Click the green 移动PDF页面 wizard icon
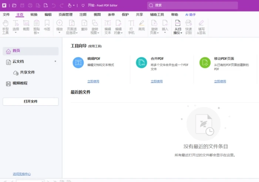The width and height of the screenshot is (259, 182). (205, 63)
